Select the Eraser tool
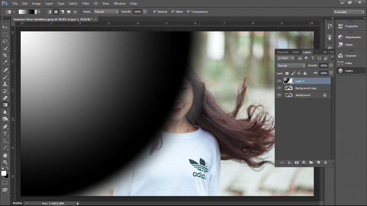This screenshot has width=367, height=206. 5,98
